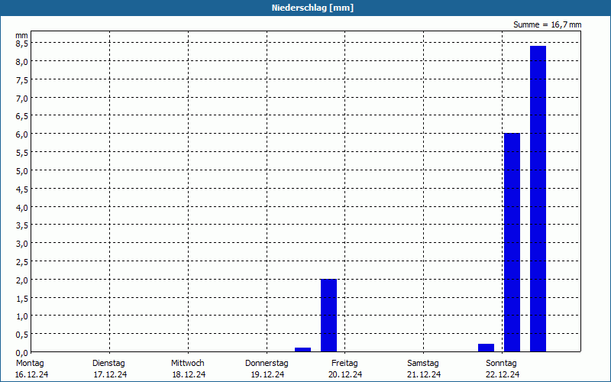Screen dimensions: 611x382
Task: Click the 6,5 y-axis value
Action: point(22,116)
